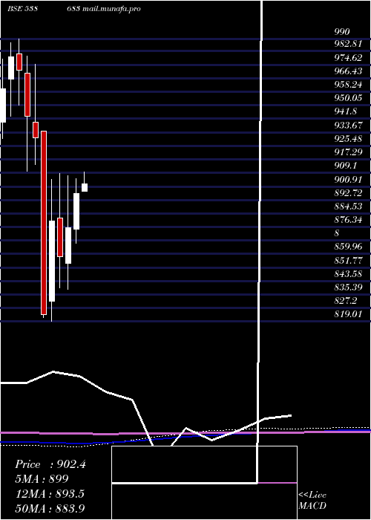The height and width of the screenshot is (520, 371).
Task: Click the 990 price axis label
Action: [342, 32]
